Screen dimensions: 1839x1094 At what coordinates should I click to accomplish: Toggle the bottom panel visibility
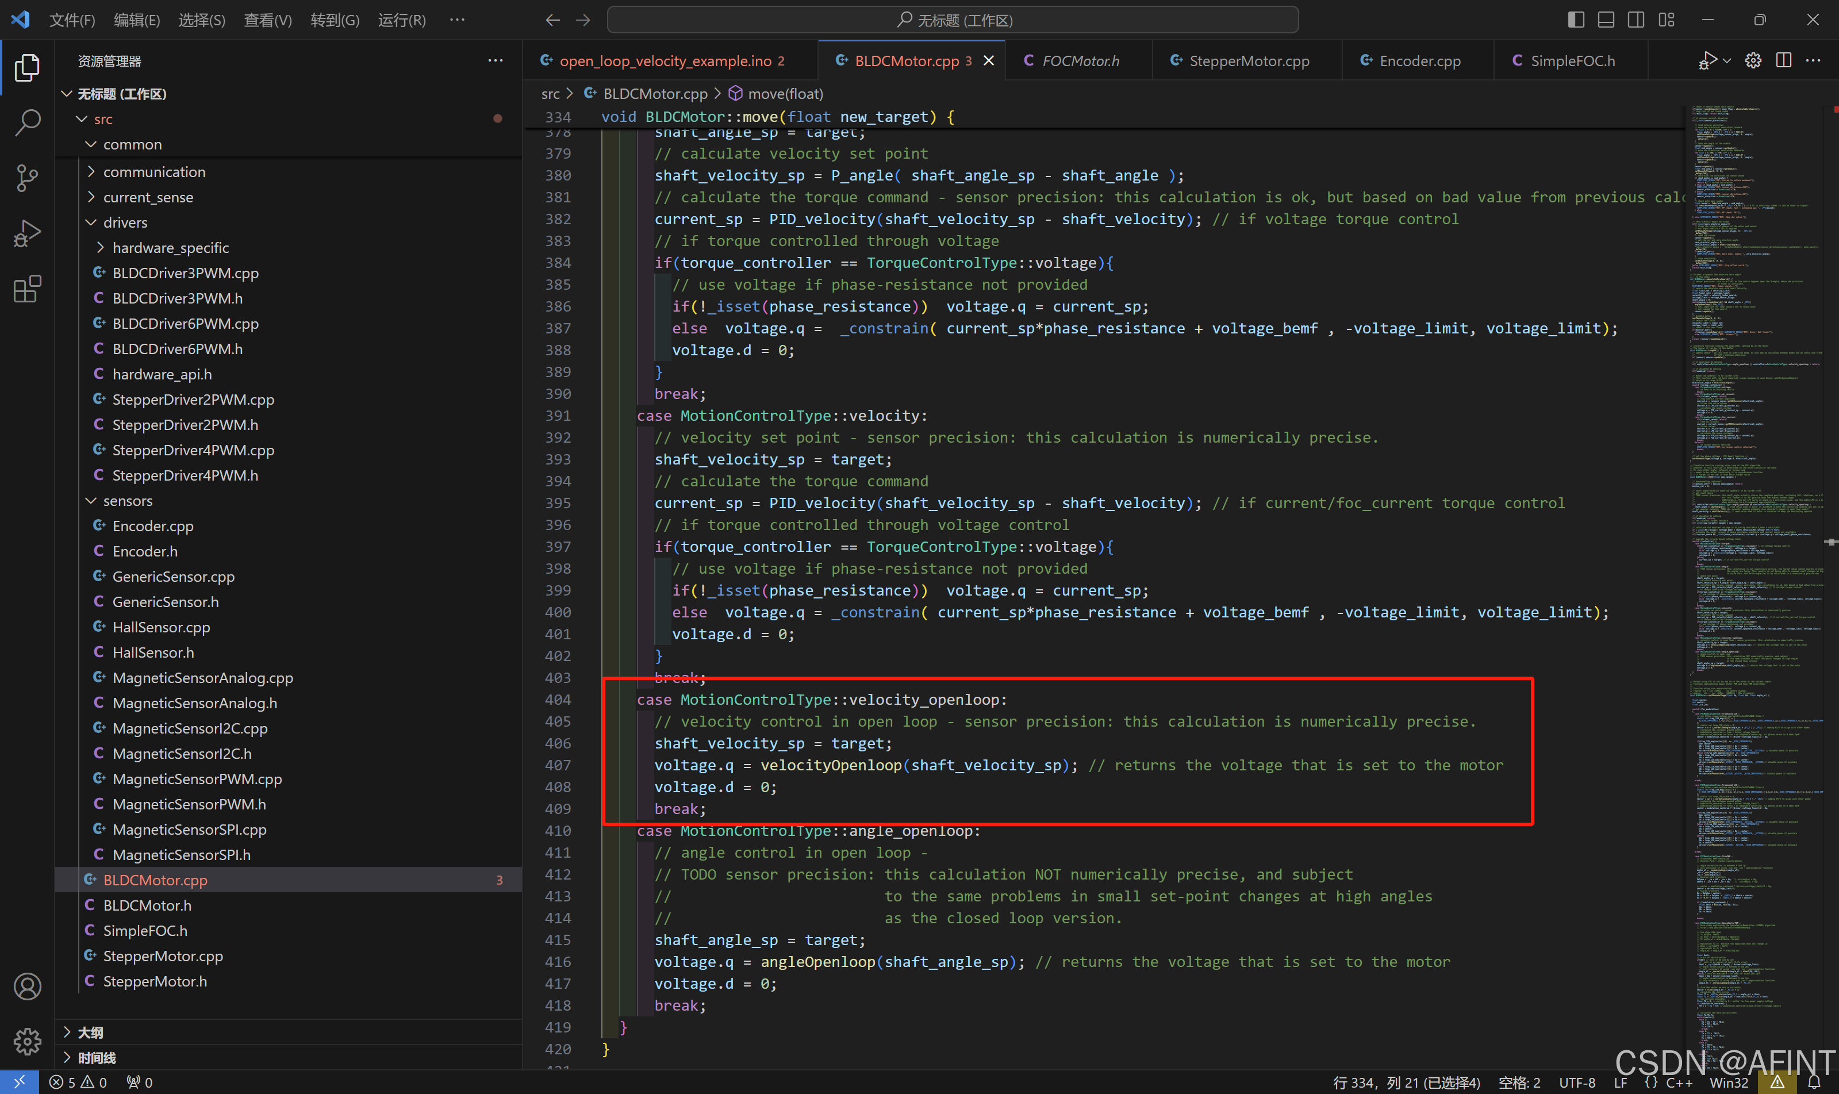pos(1606,20)
